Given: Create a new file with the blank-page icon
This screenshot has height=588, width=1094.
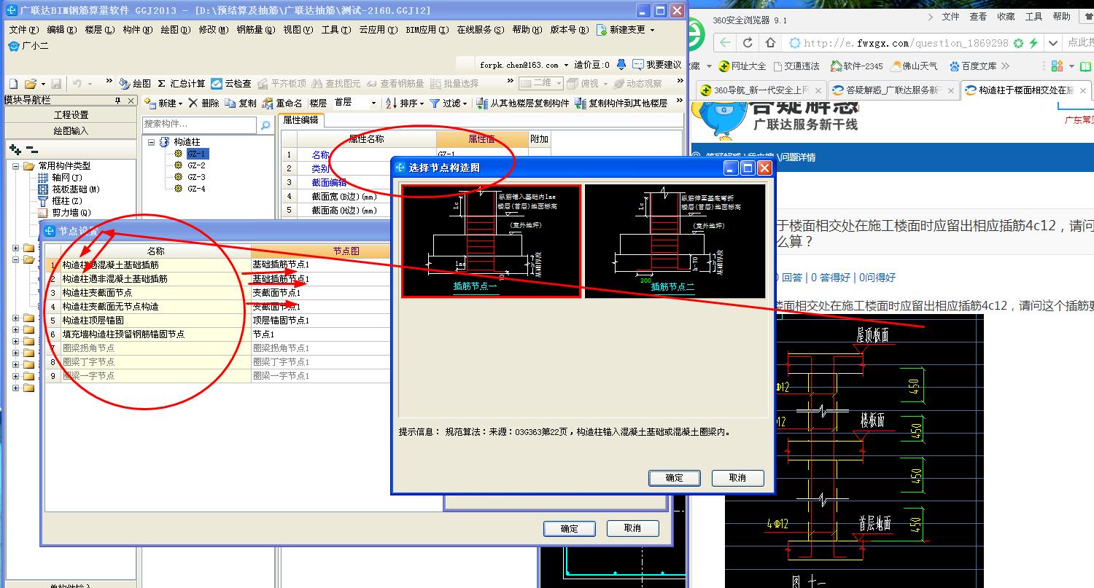Looking at the screenshot, I should 13,84.
